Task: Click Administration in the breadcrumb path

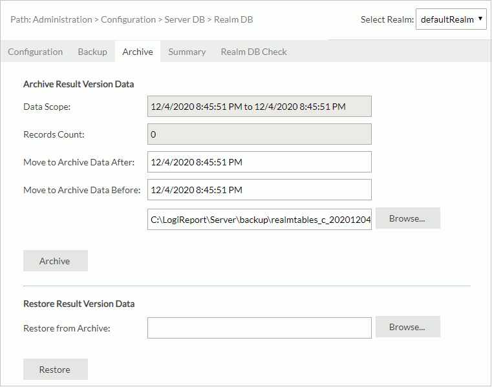Action: point(63,20)
